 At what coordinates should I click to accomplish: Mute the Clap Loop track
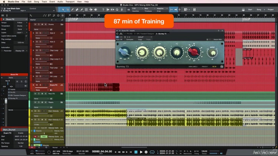coord(37,50)
